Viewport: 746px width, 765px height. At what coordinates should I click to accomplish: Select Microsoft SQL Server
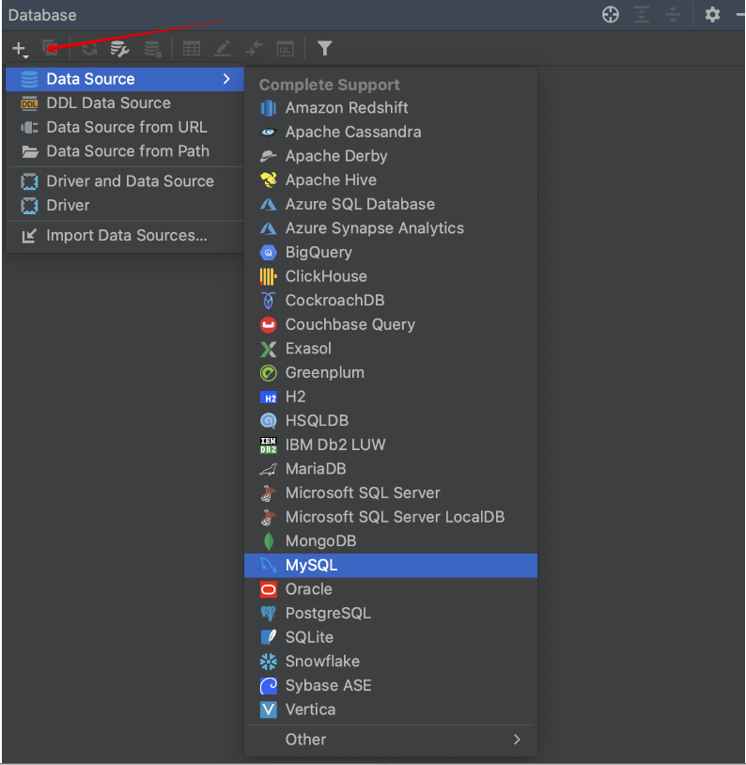[x=391, y=492]
